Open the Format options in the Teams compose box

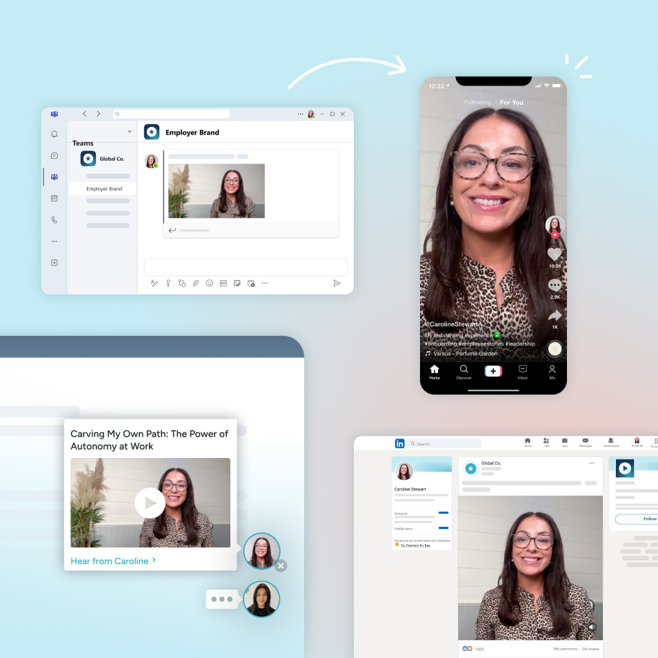154,283
